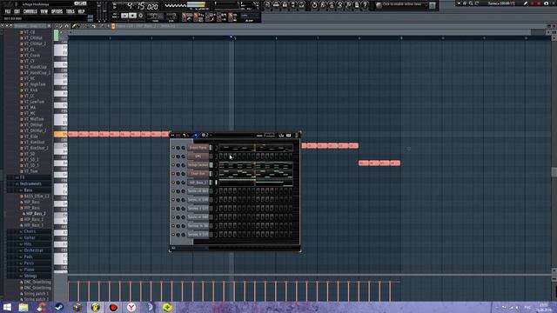Viewport: 557px width, 313px height.
Task: Turn HIP_Bass_2 channel volume knob
Action: [x=183, y=183]
